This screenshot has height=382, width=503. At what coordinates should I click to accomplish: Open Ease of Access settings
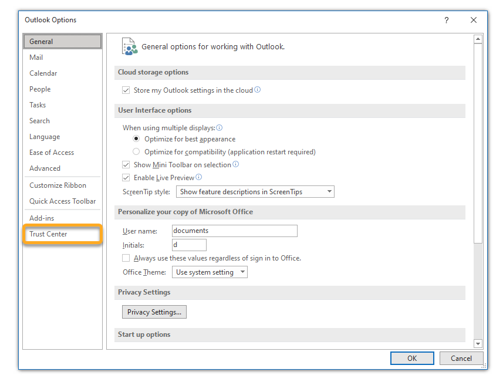(63, 153)
